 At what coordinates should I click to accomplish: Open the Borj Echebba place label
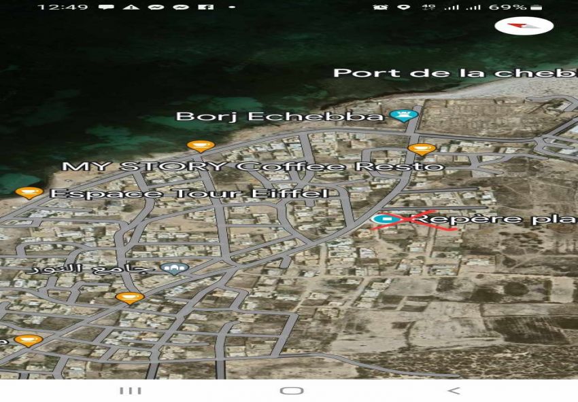pos(279,116)
